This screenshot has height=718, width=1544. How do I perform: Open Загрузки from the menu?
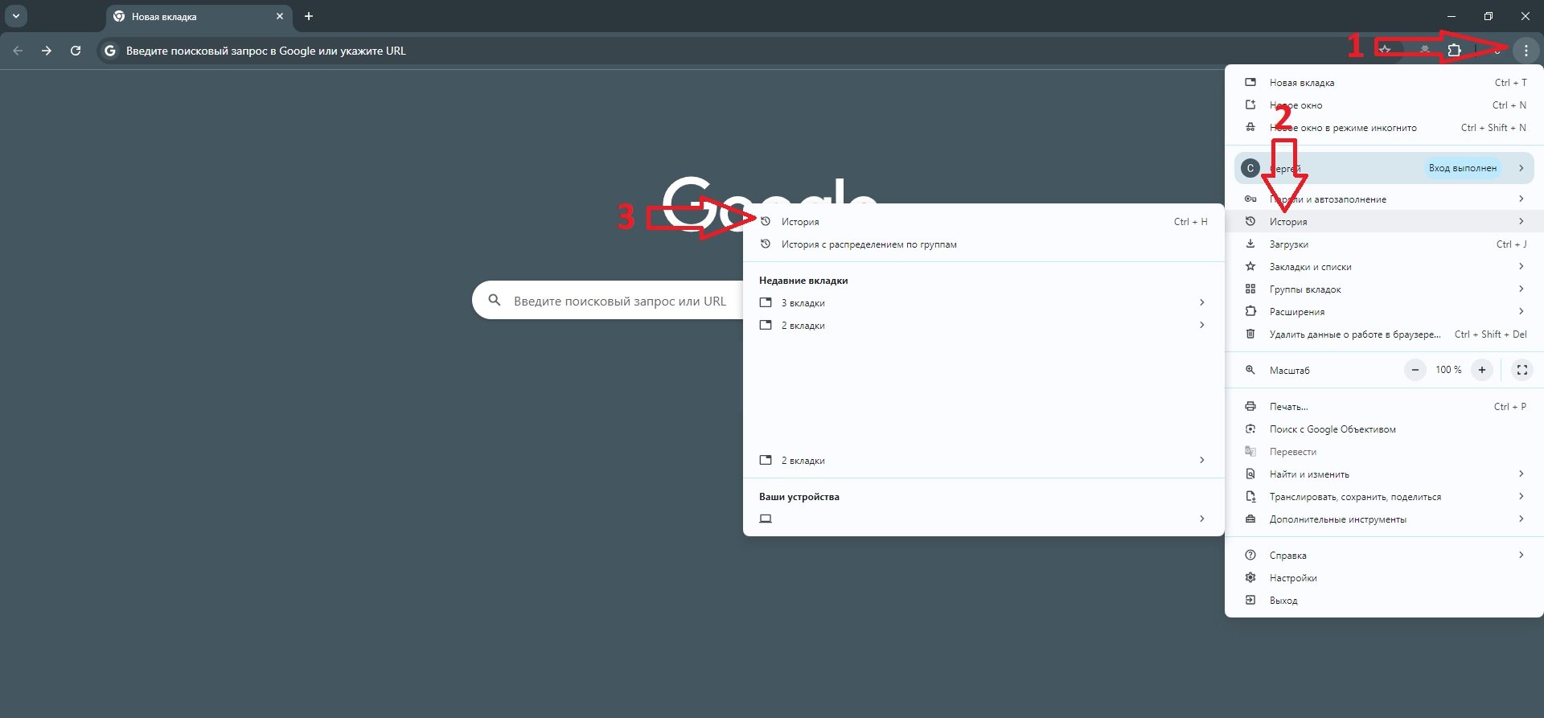[1384, 244]
